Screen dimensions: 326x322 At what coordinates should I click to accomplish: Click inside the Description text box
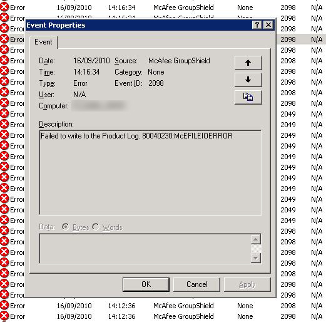150,172
